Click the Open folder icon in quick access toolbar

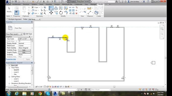point(13,2)
